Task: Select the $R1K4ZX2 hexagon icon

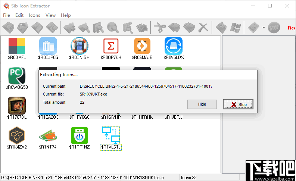Action: click(17, 135)
